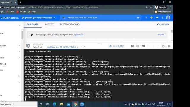190x107 pixels.
Task: Open the header settings kebab menu
Action: coord(162,18)
